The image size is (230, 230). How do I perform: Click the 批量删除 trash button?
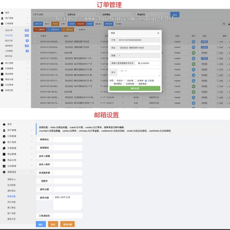(x=40, y=29)
